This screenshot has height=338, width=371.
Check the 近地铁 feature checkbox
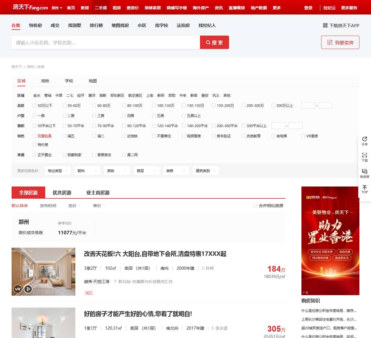click(x=124, y=136)
